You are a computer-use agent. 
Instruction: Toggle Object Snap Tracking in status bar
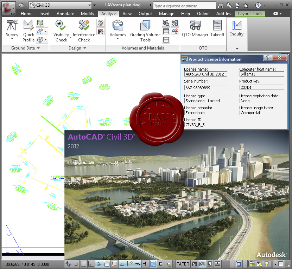[122, 264]
